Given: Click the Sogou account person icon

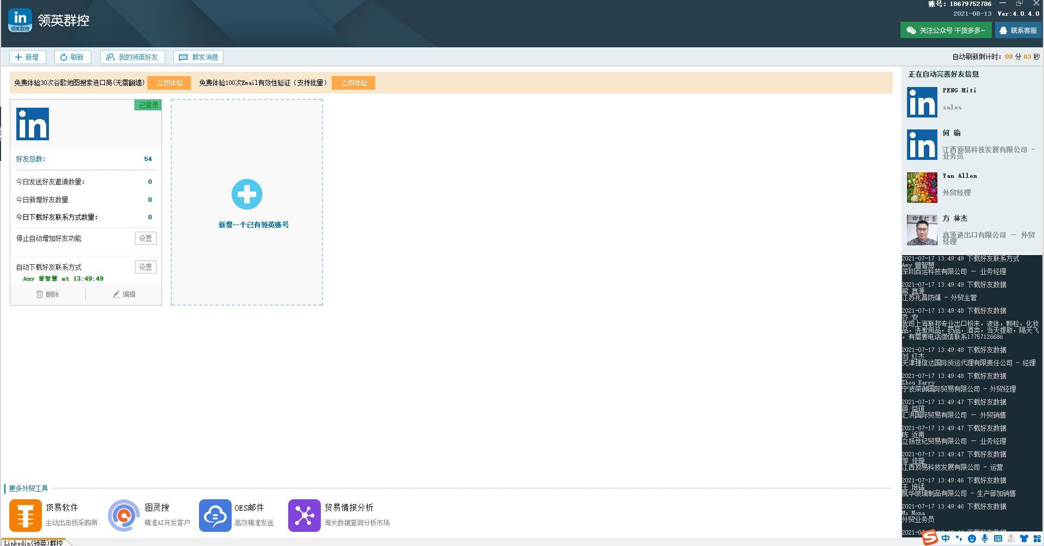Looking at the screenshot, I should click(1011, 538).
